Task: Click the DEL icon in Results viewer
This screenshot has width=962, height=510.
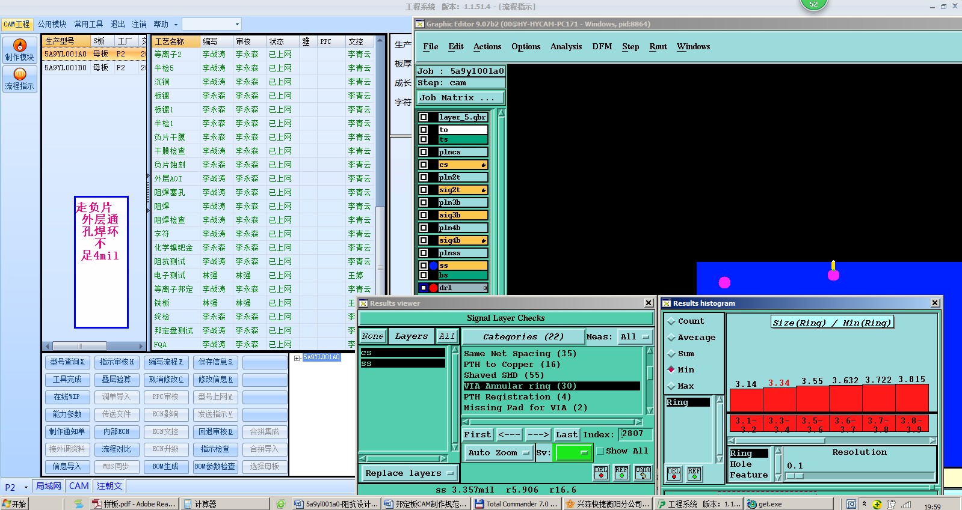Action: pyautogui.click(x=601, y=473)
